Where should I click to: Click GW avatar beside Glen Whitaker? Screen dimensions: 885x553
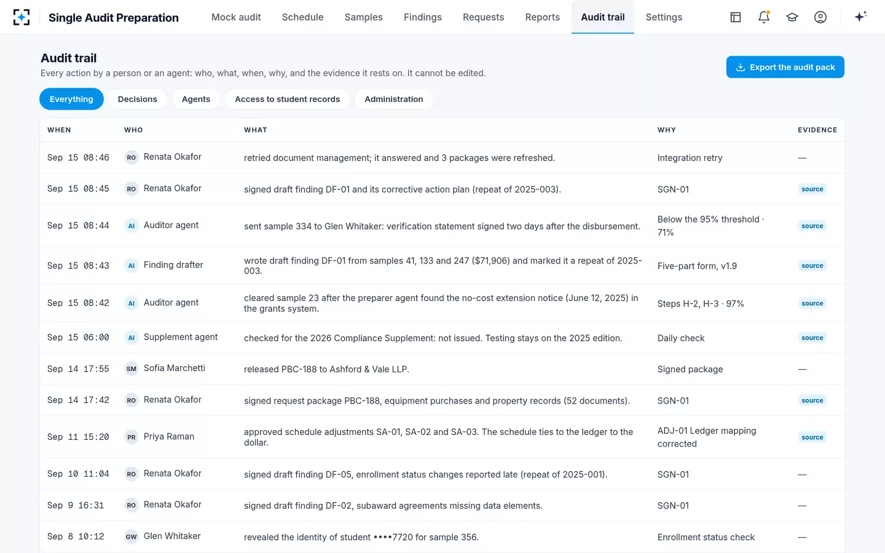(131, 536)
